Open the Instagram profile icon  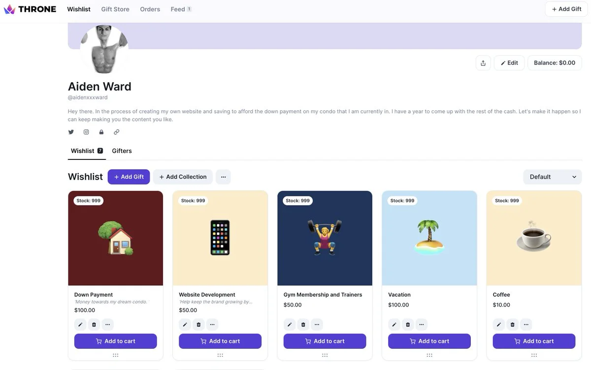click(86, 132)
